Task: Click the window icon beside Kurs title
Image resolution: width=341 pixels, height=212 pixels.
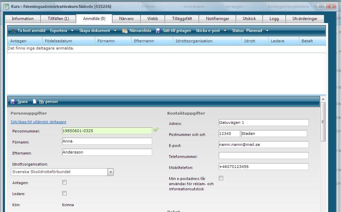Action: point(6,7)
